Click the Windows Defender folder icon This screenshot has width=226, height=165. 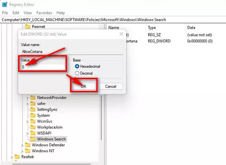click(x=28, y=145)
